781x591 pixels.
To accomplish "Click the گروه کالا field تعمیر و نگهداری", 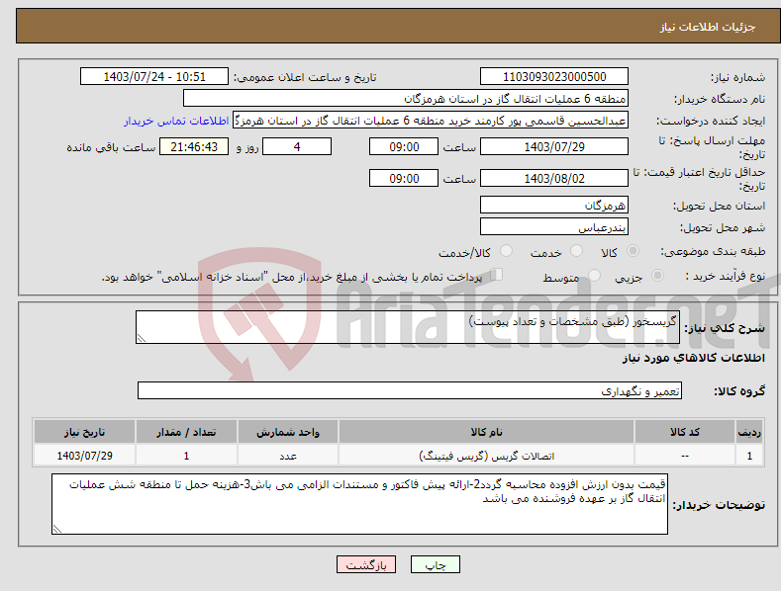I will tap(410, 391).
